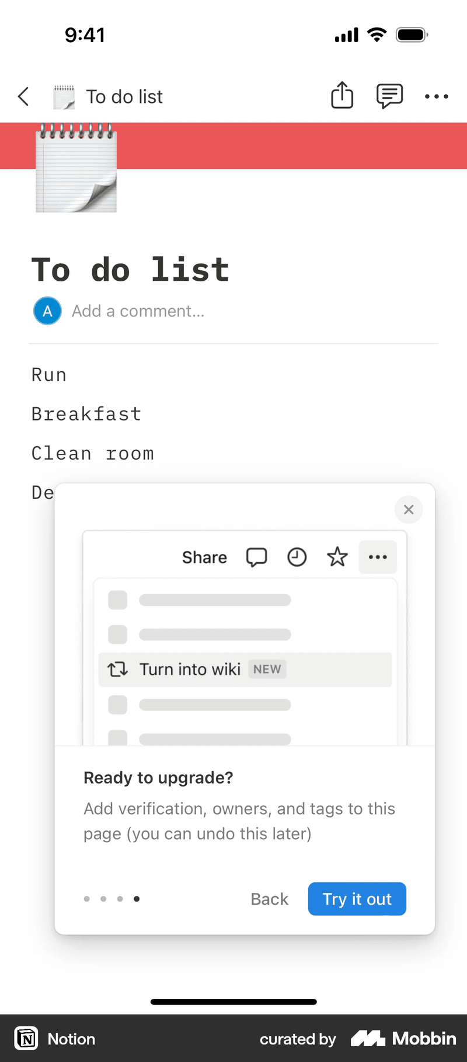The image size is (467, 1062).
Task: Go Back in the upgrade walkthrough
Action: click(269, 899)
